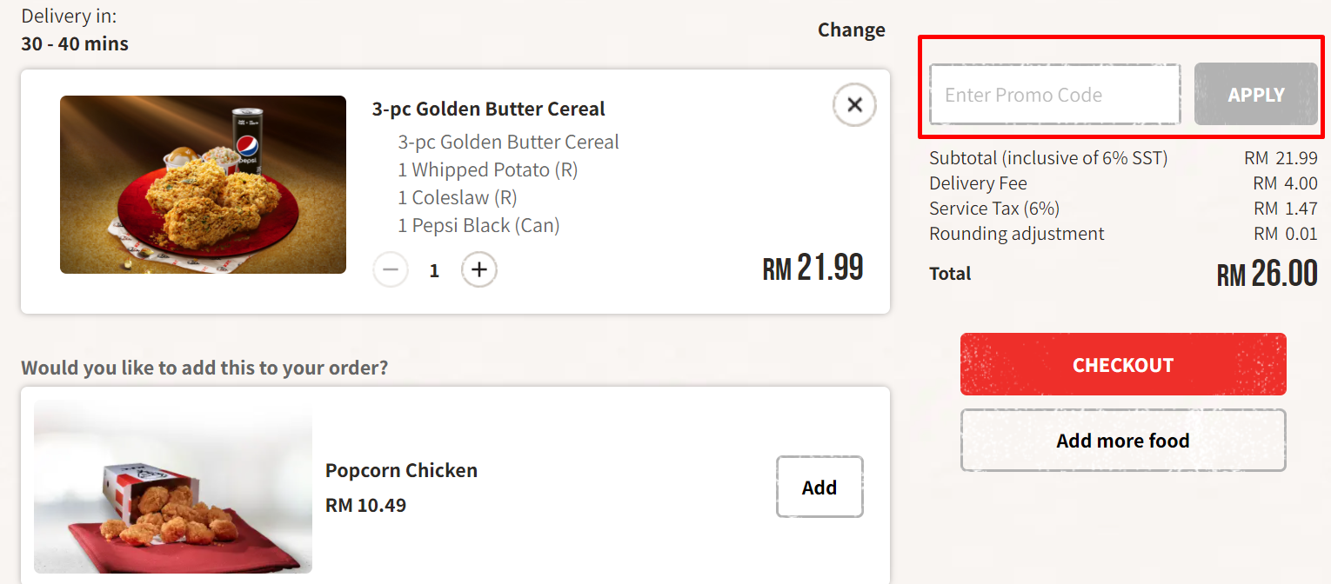
Task: Increase quantity of Golden Butter Cereal
Action: click(x=478, y=269)
